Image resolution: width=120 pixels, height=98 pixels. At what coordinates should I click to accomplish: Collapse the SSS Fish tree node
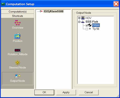coord(79,22)
